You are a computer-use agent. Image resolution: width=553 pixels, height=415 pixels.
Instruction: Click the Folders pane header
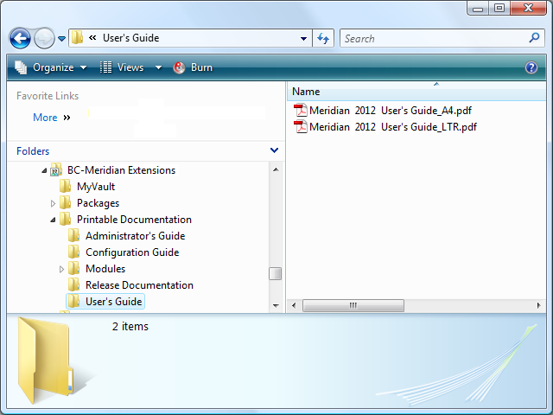click(145, 151)
